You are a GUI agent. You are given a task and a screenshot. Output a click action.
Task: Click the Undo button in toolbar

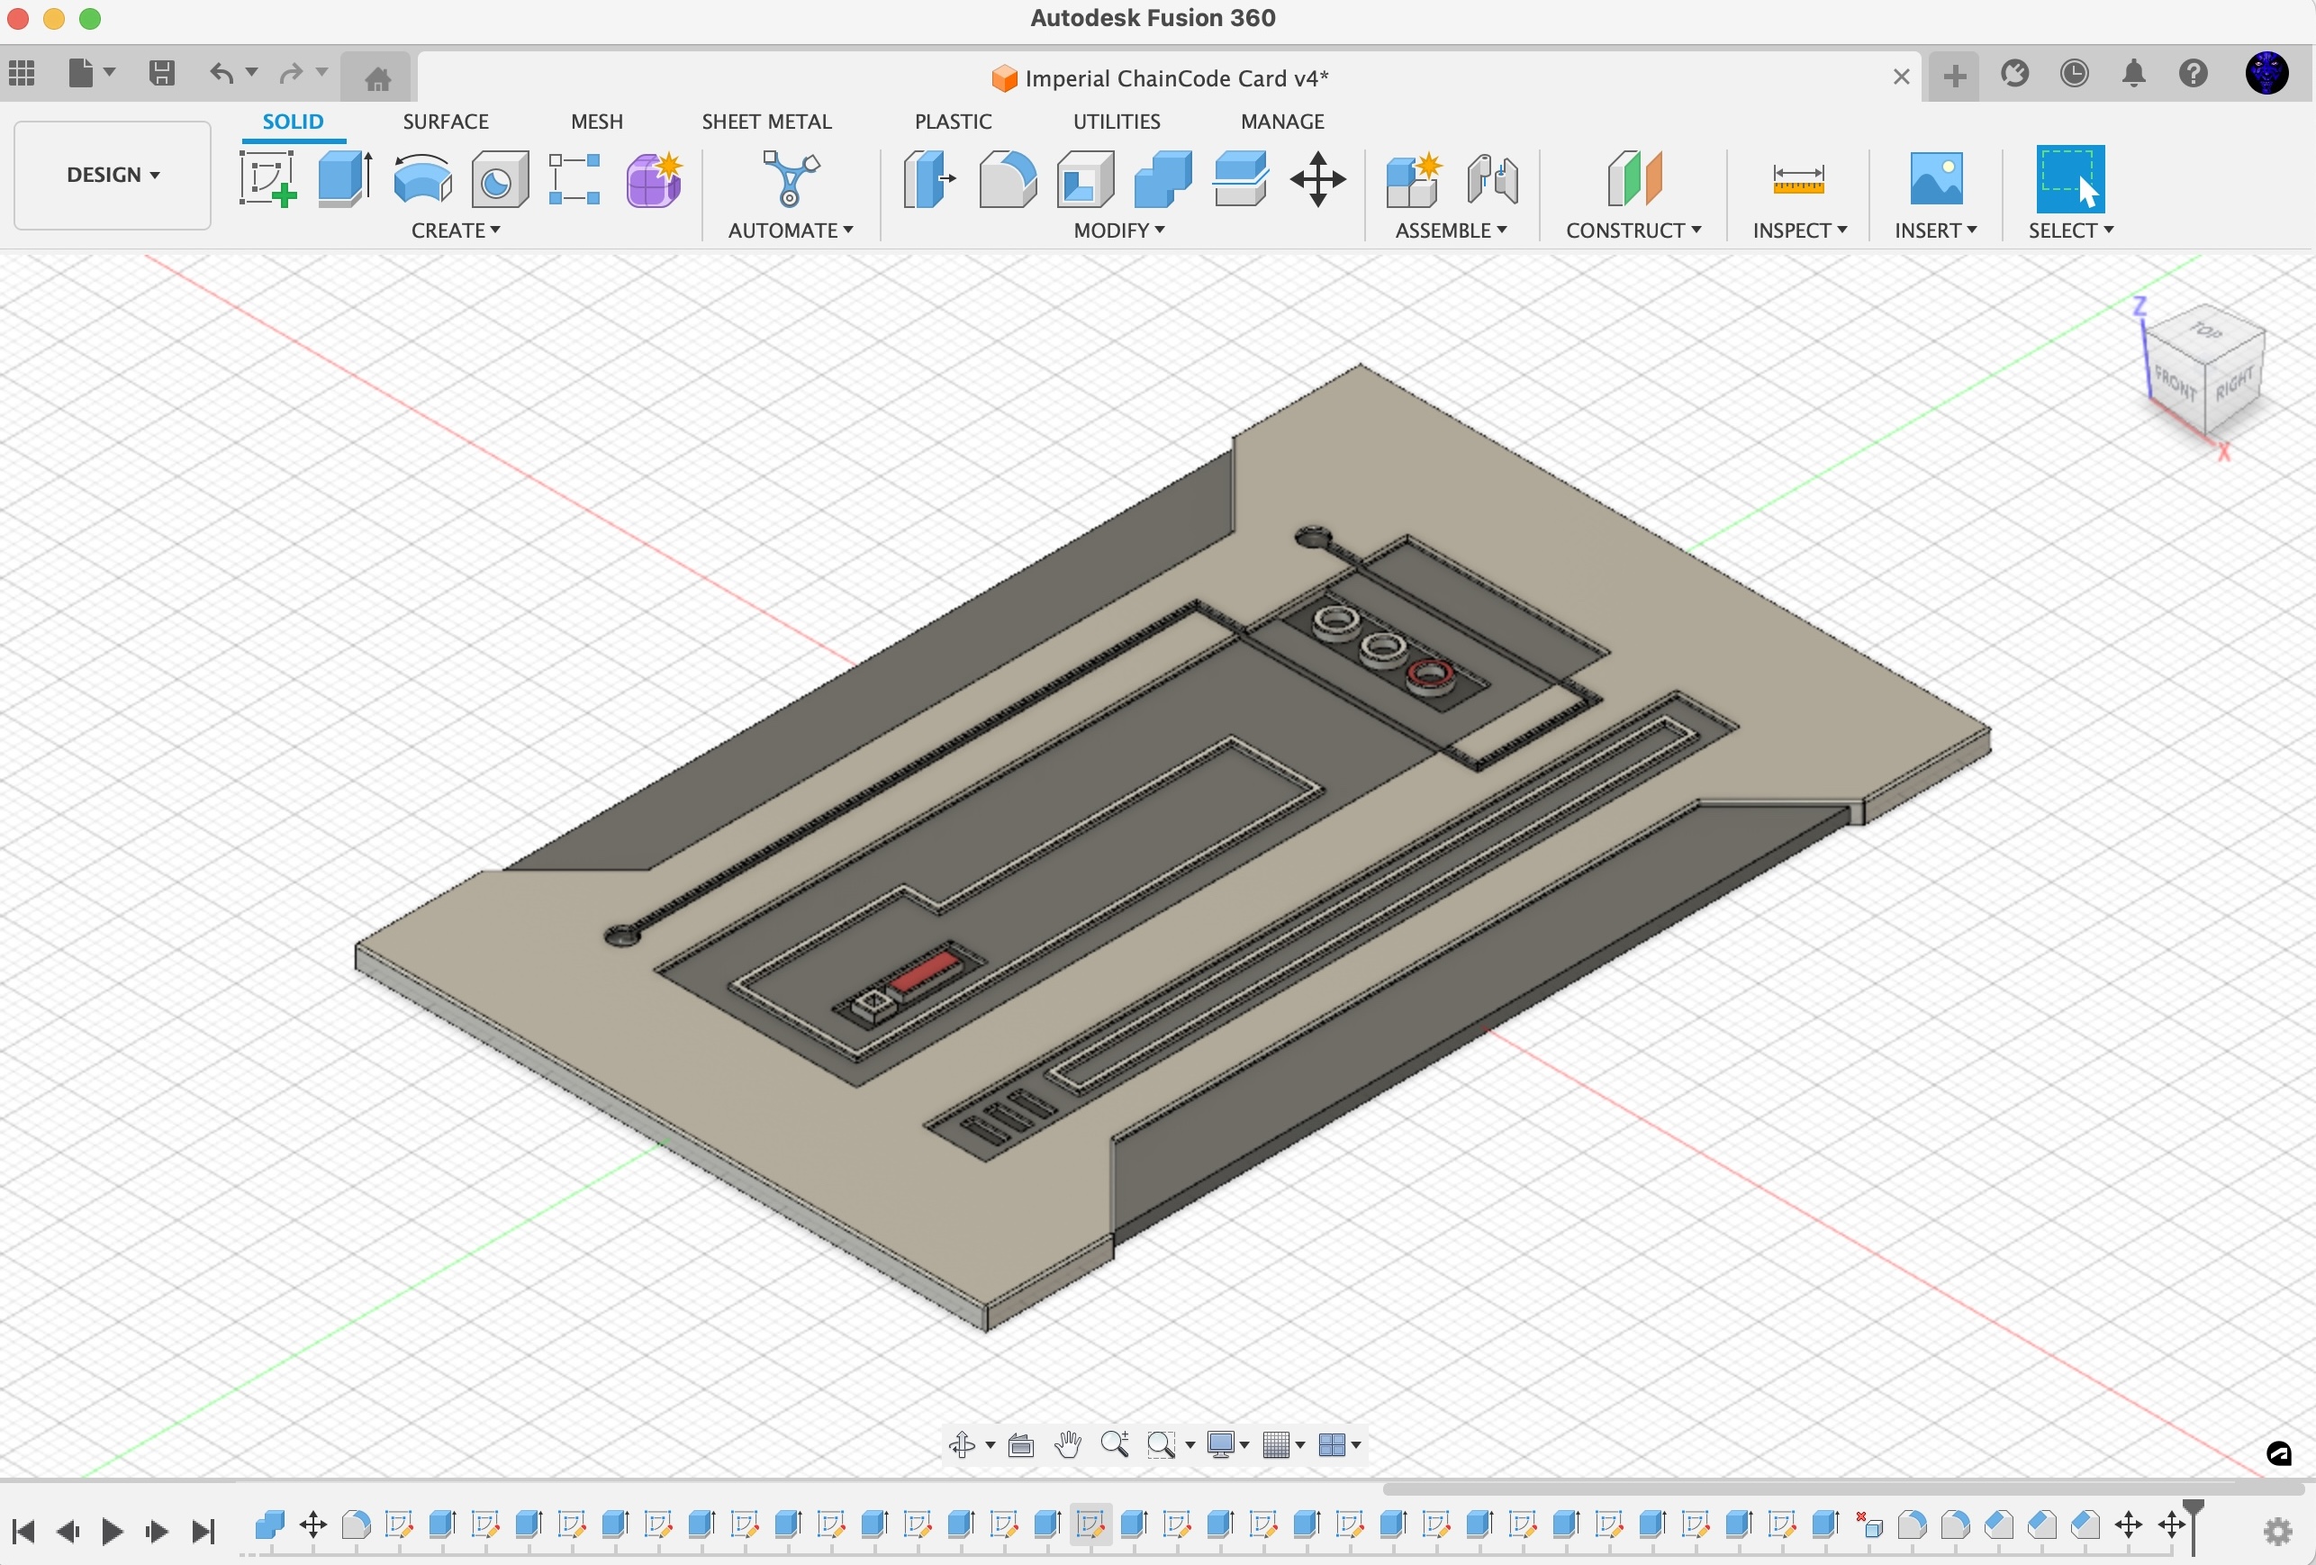pyautogui.click(x=223, y=73)
